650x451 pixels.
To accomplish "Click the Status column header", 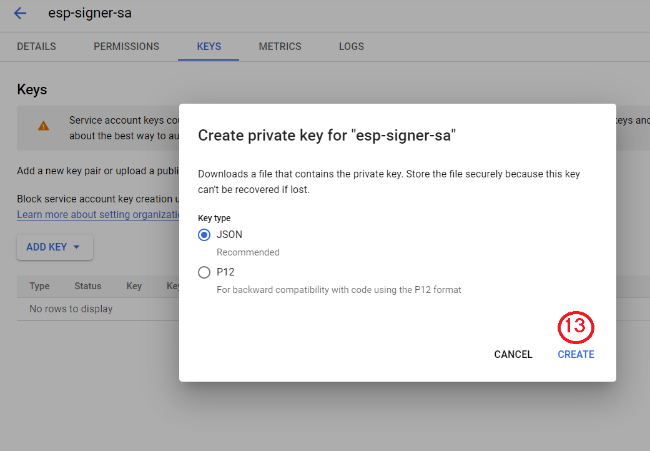I will coord(88,286).
